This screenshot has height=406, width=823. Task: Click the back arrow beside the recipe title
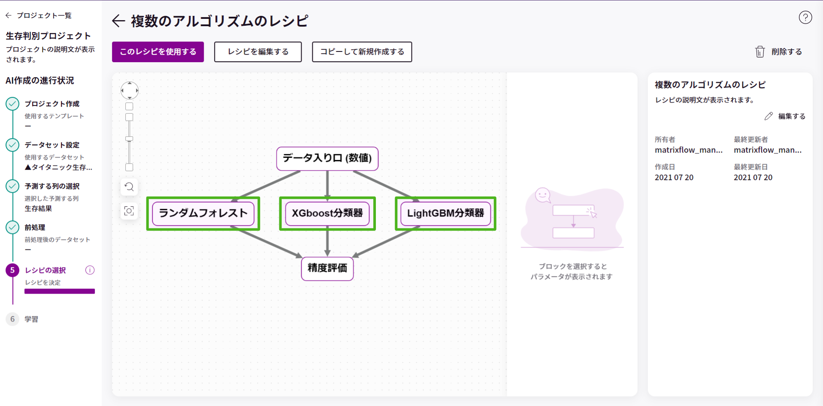(x=118, y=21)
